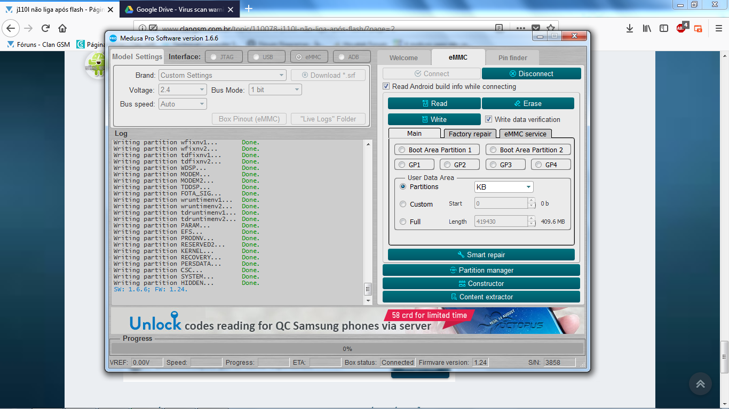The width and height of the screenshot is (729, 409).
Task: Click Length input field 419430
Action: click(x=501, y=221)
